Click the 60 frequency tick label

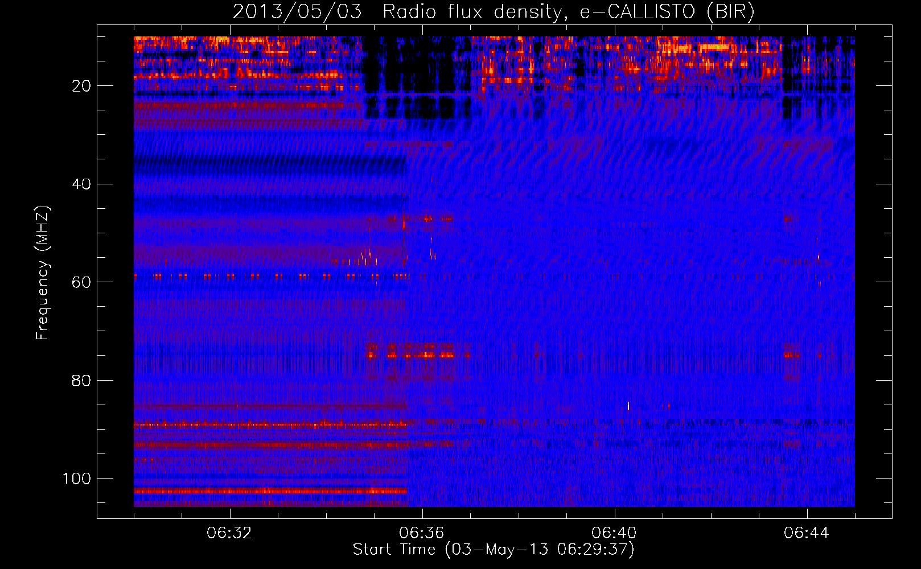(81, 282)
